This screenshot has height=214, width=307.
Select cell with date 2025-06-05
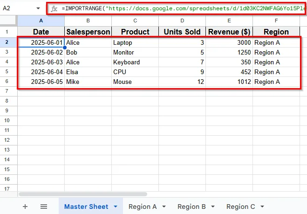tap(41, 82)
